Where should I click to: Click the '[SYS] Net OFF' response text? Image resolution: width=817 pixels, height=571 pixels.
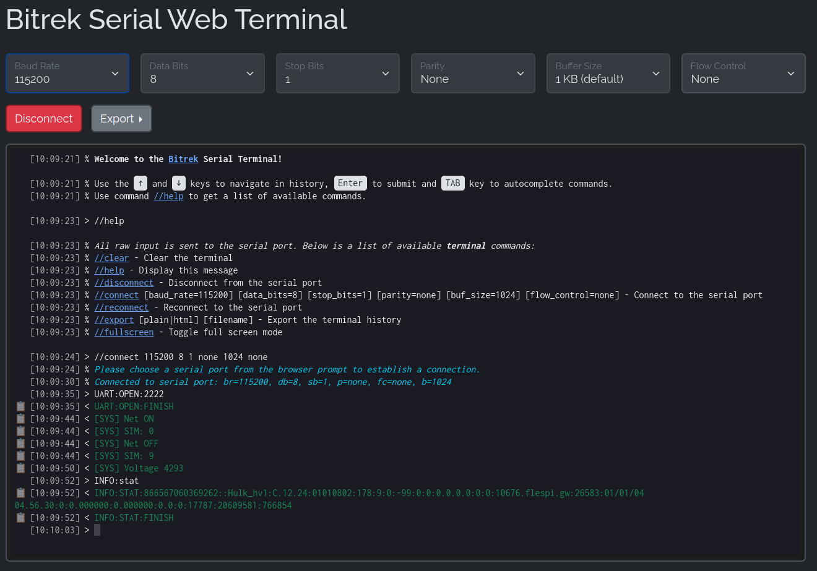[x=126, y=444]
